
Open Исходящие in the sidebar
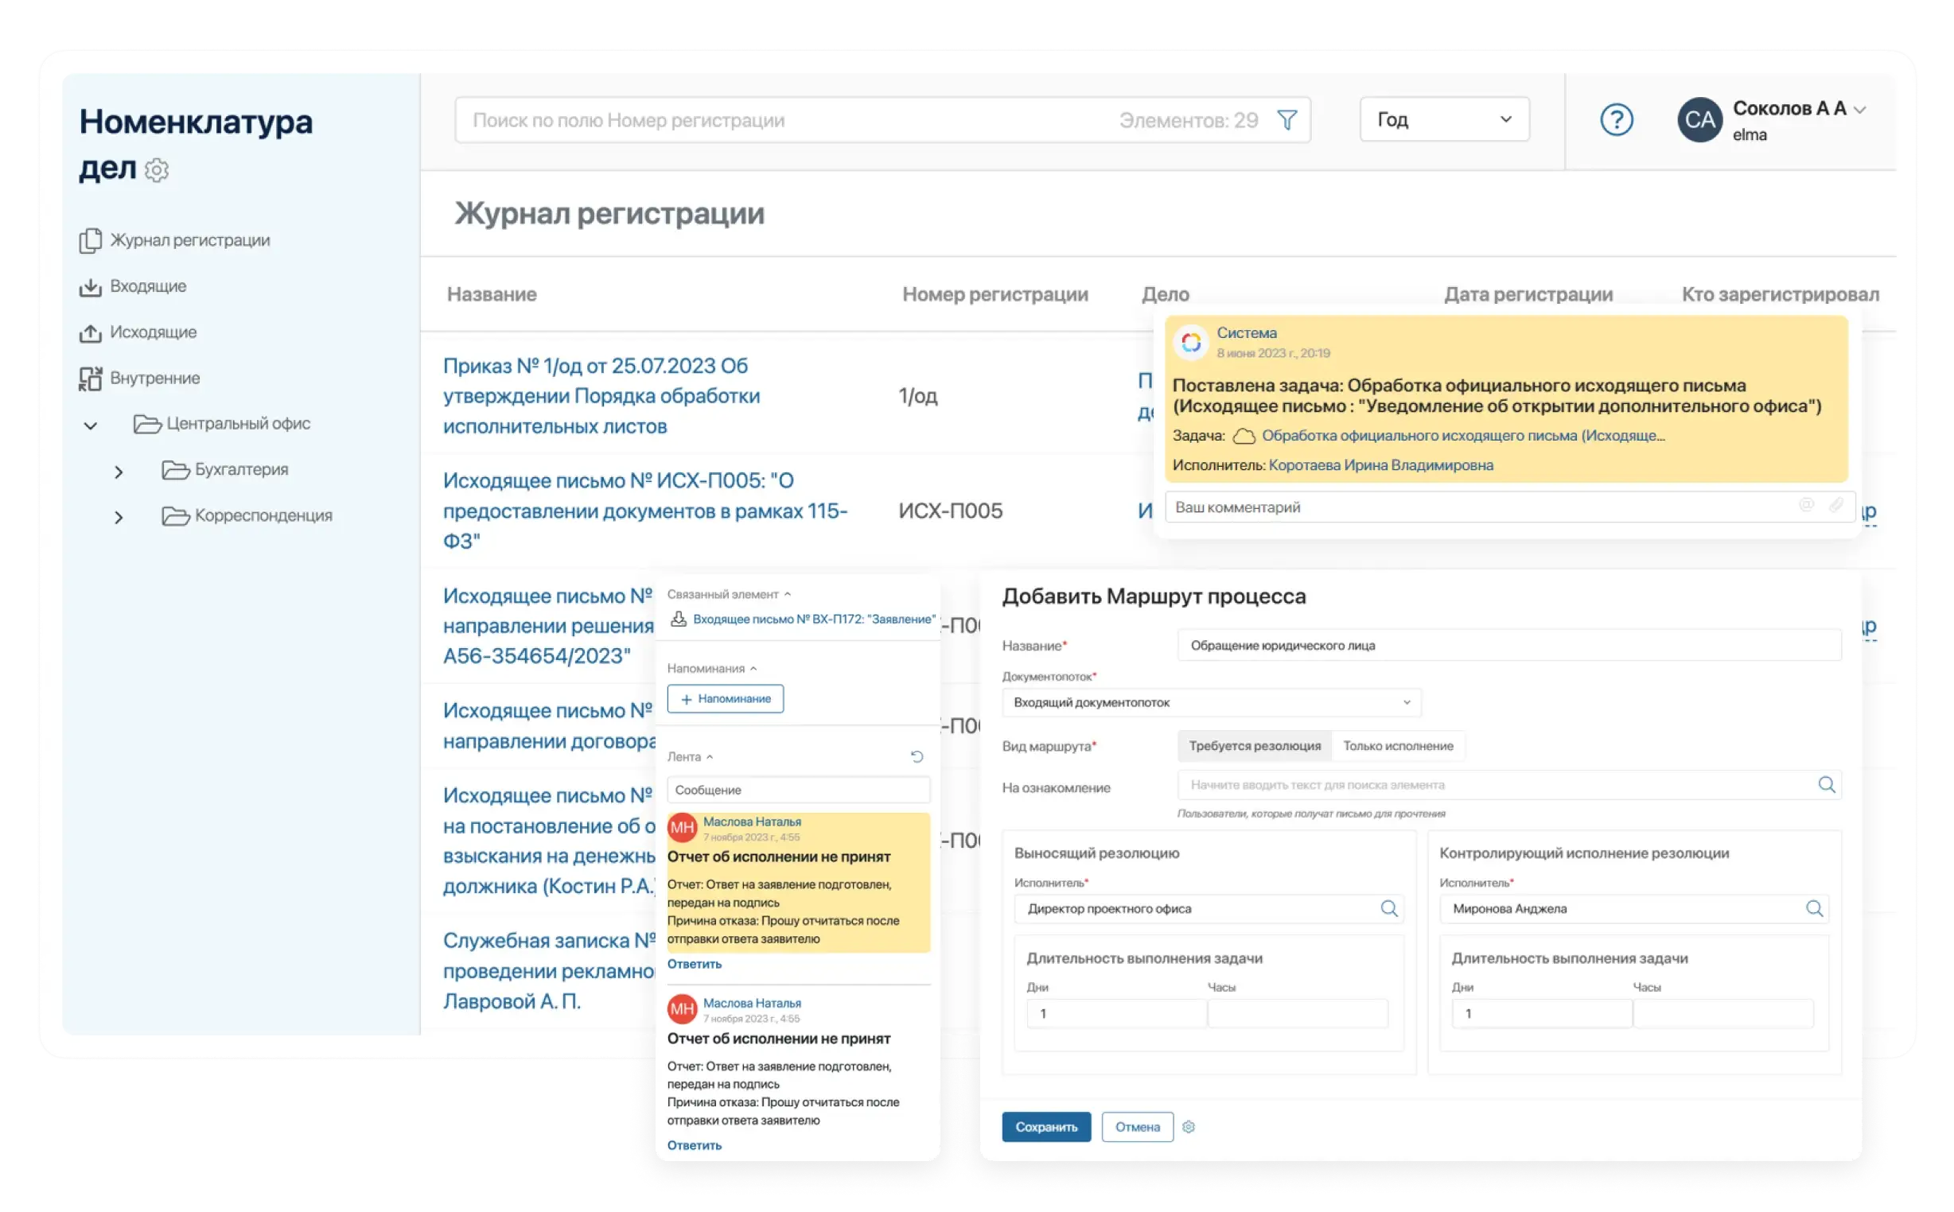pyautogui.click(x=153, y=332)
